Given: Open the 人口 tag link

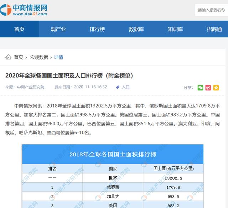Looking at the screenshot, I should pyautogui.click(x=125, y=87).
